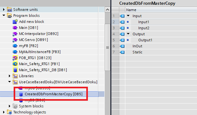This screenshot has height=115, width=197.
Task: Select the myFB [FB2] block
Action: (29, 46)
